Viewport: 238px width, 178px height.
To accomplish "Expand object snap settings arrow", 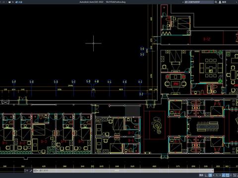I will [x=231, y=175].
